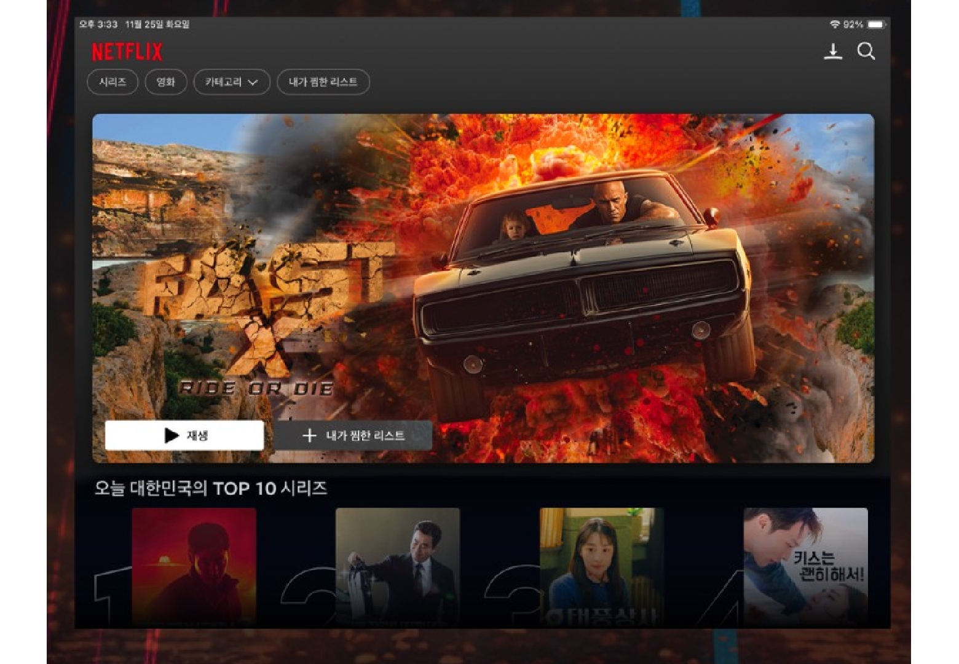Tap the 오늘 대한민국의 TOP 10 시리즈 heading
This screenshot has height=664, width=959.
coord(211,488)
